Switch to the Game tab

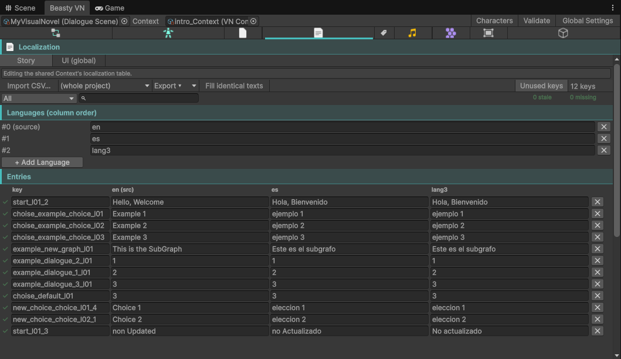click(110, 8)
